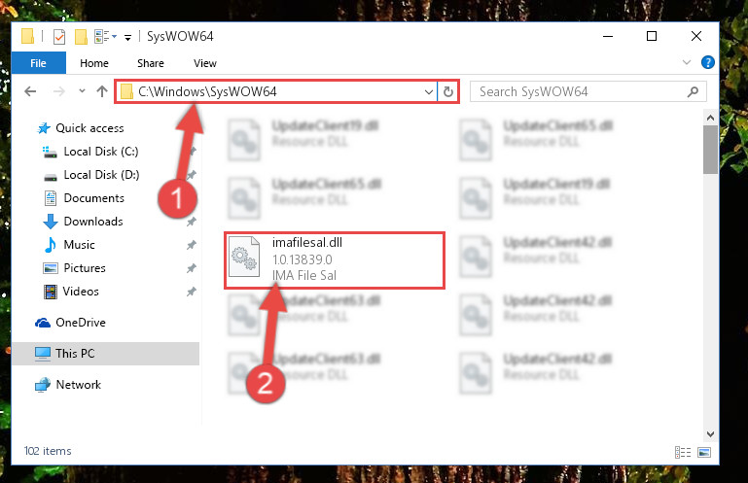The width and height of the screenshot is (748, 483).
Task: Open the Share ribbon tab
Action: click(x=150, y=63)
